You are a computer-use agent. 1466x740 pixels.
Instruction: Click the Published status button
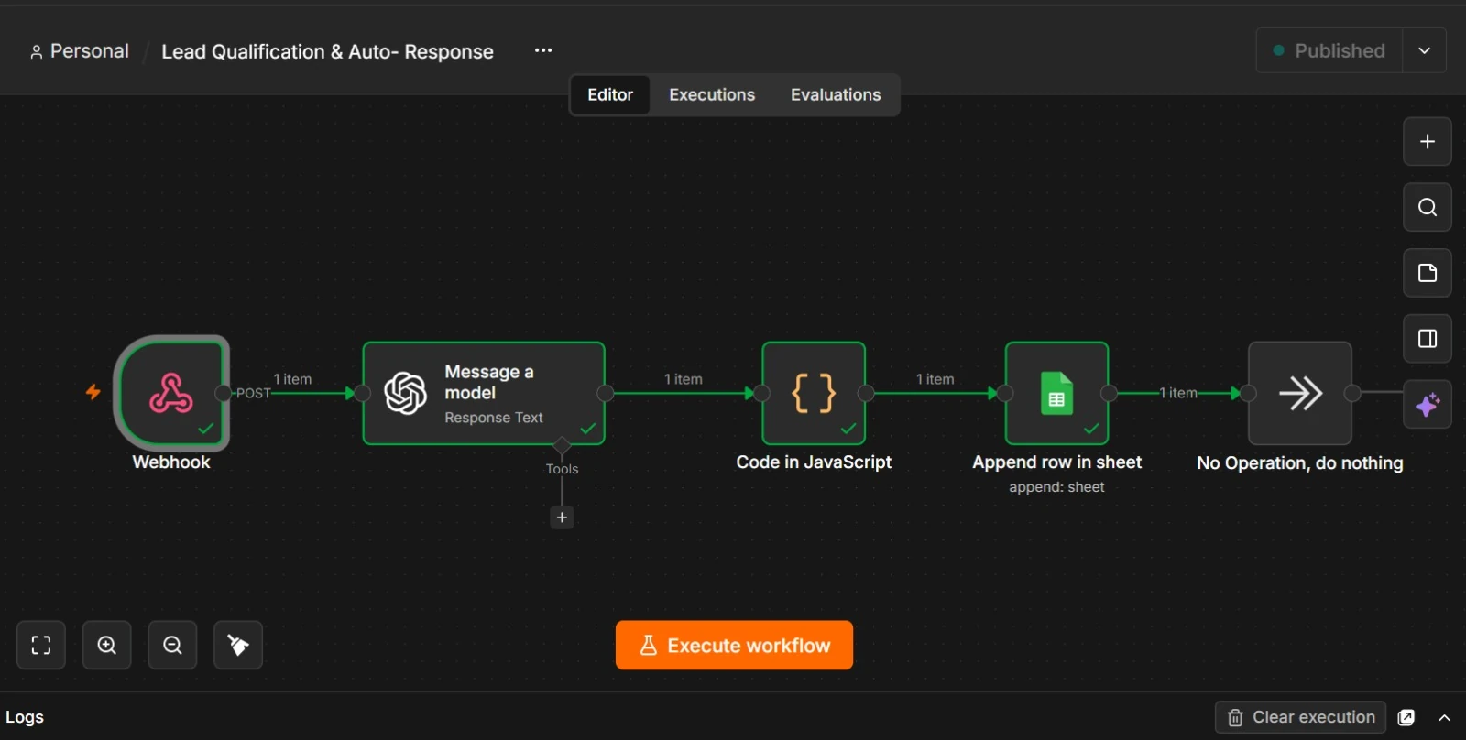coord(1329,50)
